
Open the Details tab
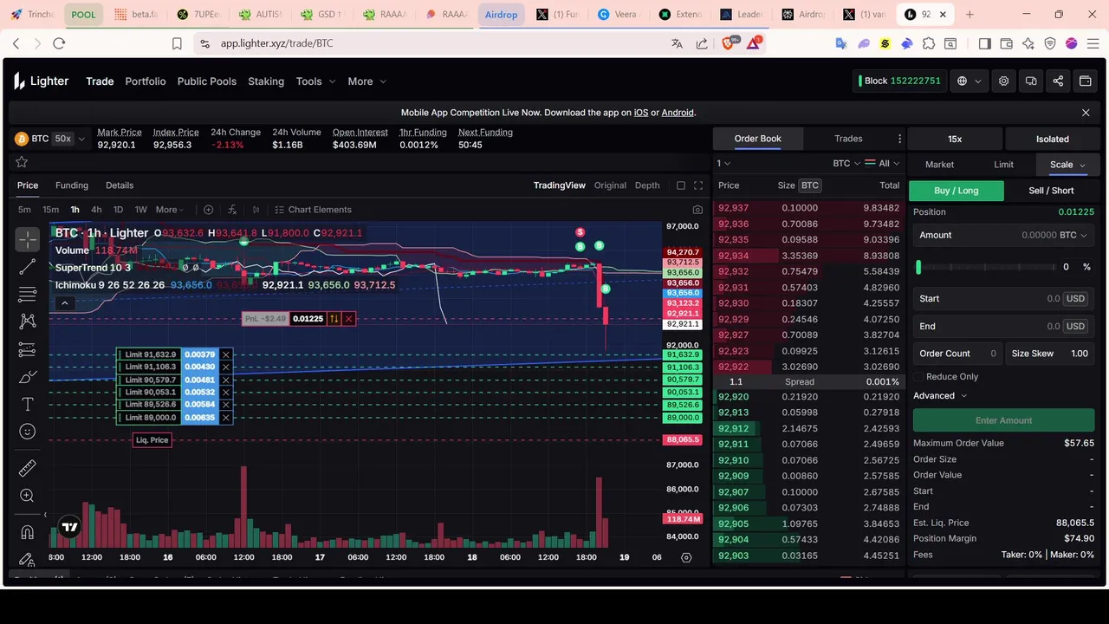120,185
